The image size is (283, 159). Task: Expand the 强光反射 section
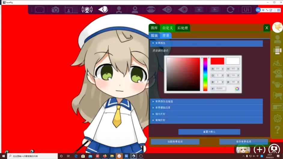coord(206,114)
